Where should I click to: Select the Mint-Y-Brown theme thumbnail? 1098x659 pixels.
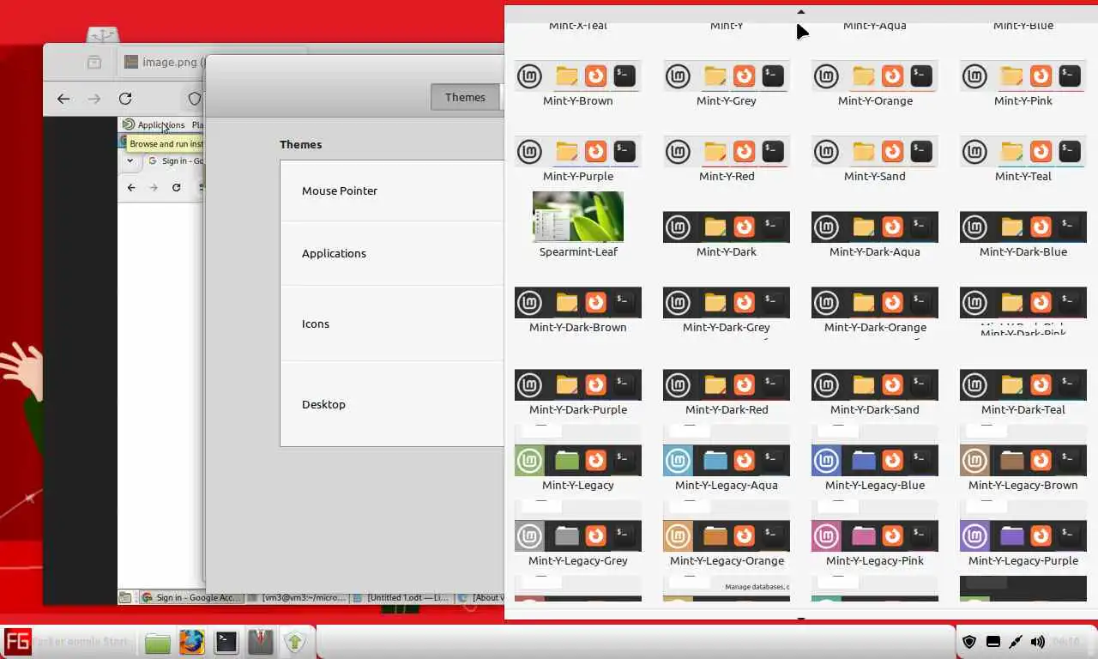tap(578, 76)
